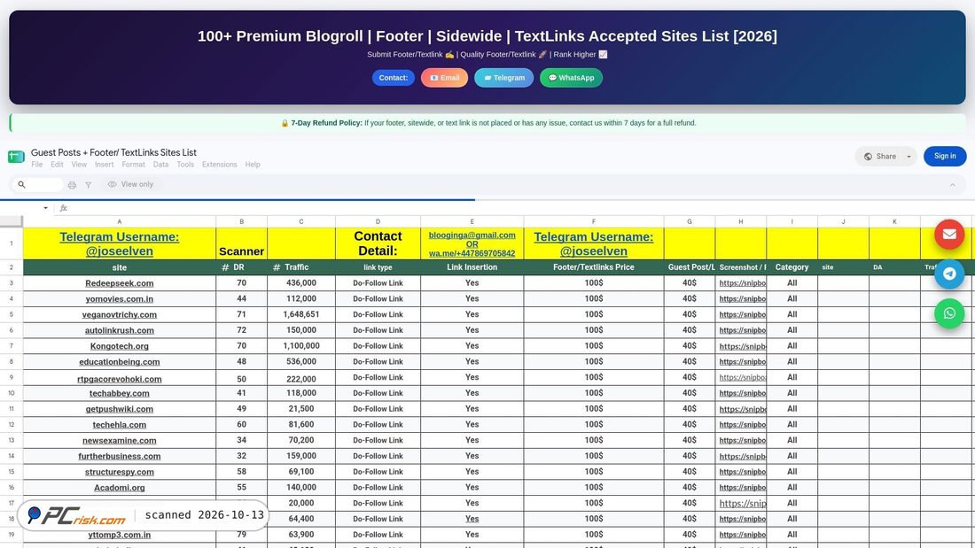Open the Name box dropdown arrow
Image resolution: width=975 pixels, height=548 pixels.
pyautogui.click(x=45, y=208)
